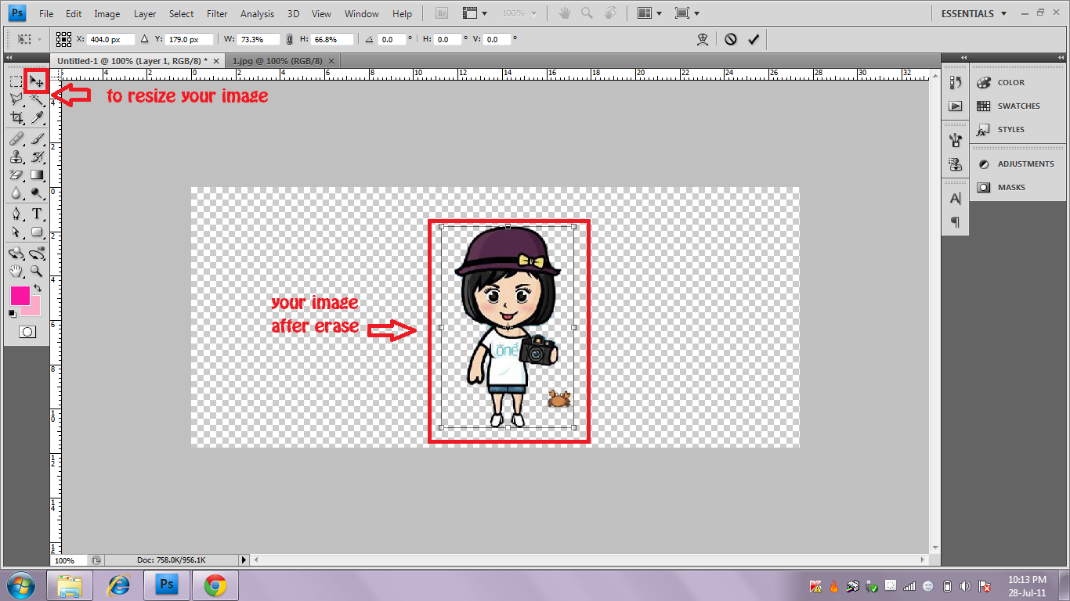The width and height of the screenshot is (1070, 601).
Task: Select the Magic Wand tool
Action: pos(36,99)
